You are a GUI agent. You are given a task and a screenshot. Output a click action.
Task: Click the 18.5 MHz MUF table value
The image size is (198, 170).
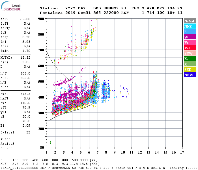click(84, 164)
